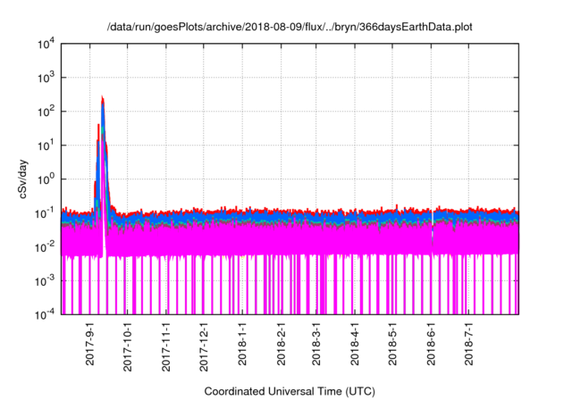Click the Coordinated Universal Time (UTC) label
572x400 pixels.
pyautogui.click(x=290, y=391)
